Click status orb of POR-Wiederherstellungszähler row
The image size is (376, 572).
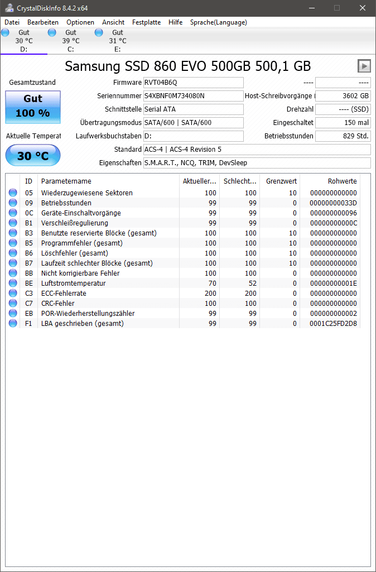click(x=13, y=313)
